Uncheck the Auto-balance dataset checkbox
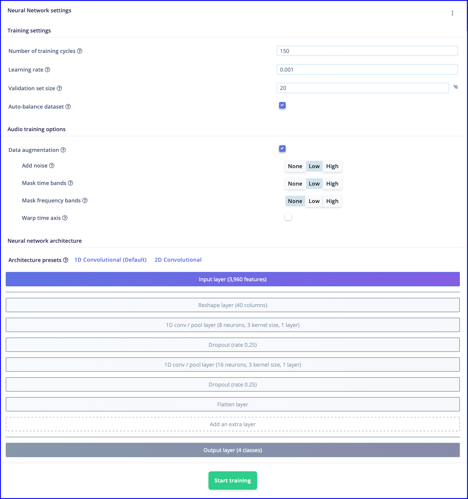The image size is (468, 499). [282, 105]
